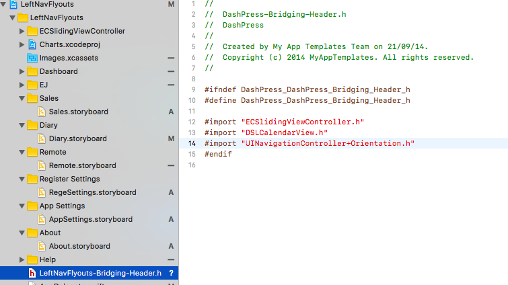Viewport: 508px width, 285px height.
Task: Expand the Help group disclosure triangle
Action: [22, 259]
